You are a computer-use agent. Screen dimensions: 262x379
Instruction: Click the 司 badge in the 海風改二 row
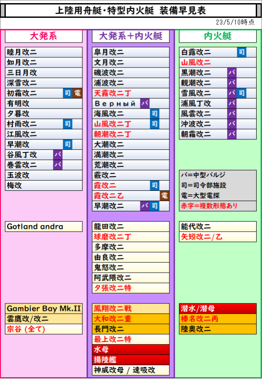(154, 114)
